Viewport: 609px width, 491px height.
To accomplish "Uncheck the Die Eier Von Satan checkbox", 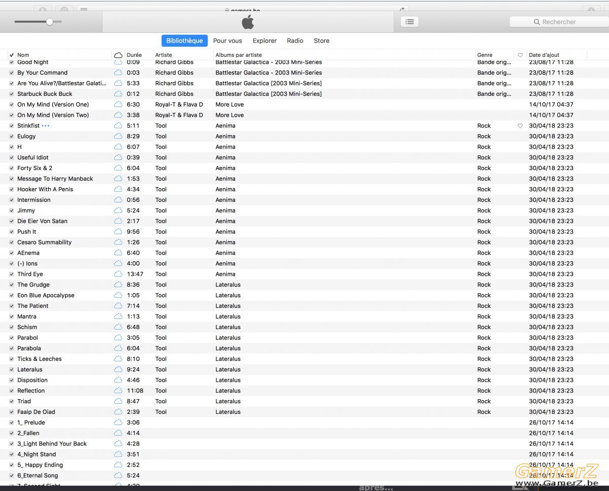I will pos(12,221).
